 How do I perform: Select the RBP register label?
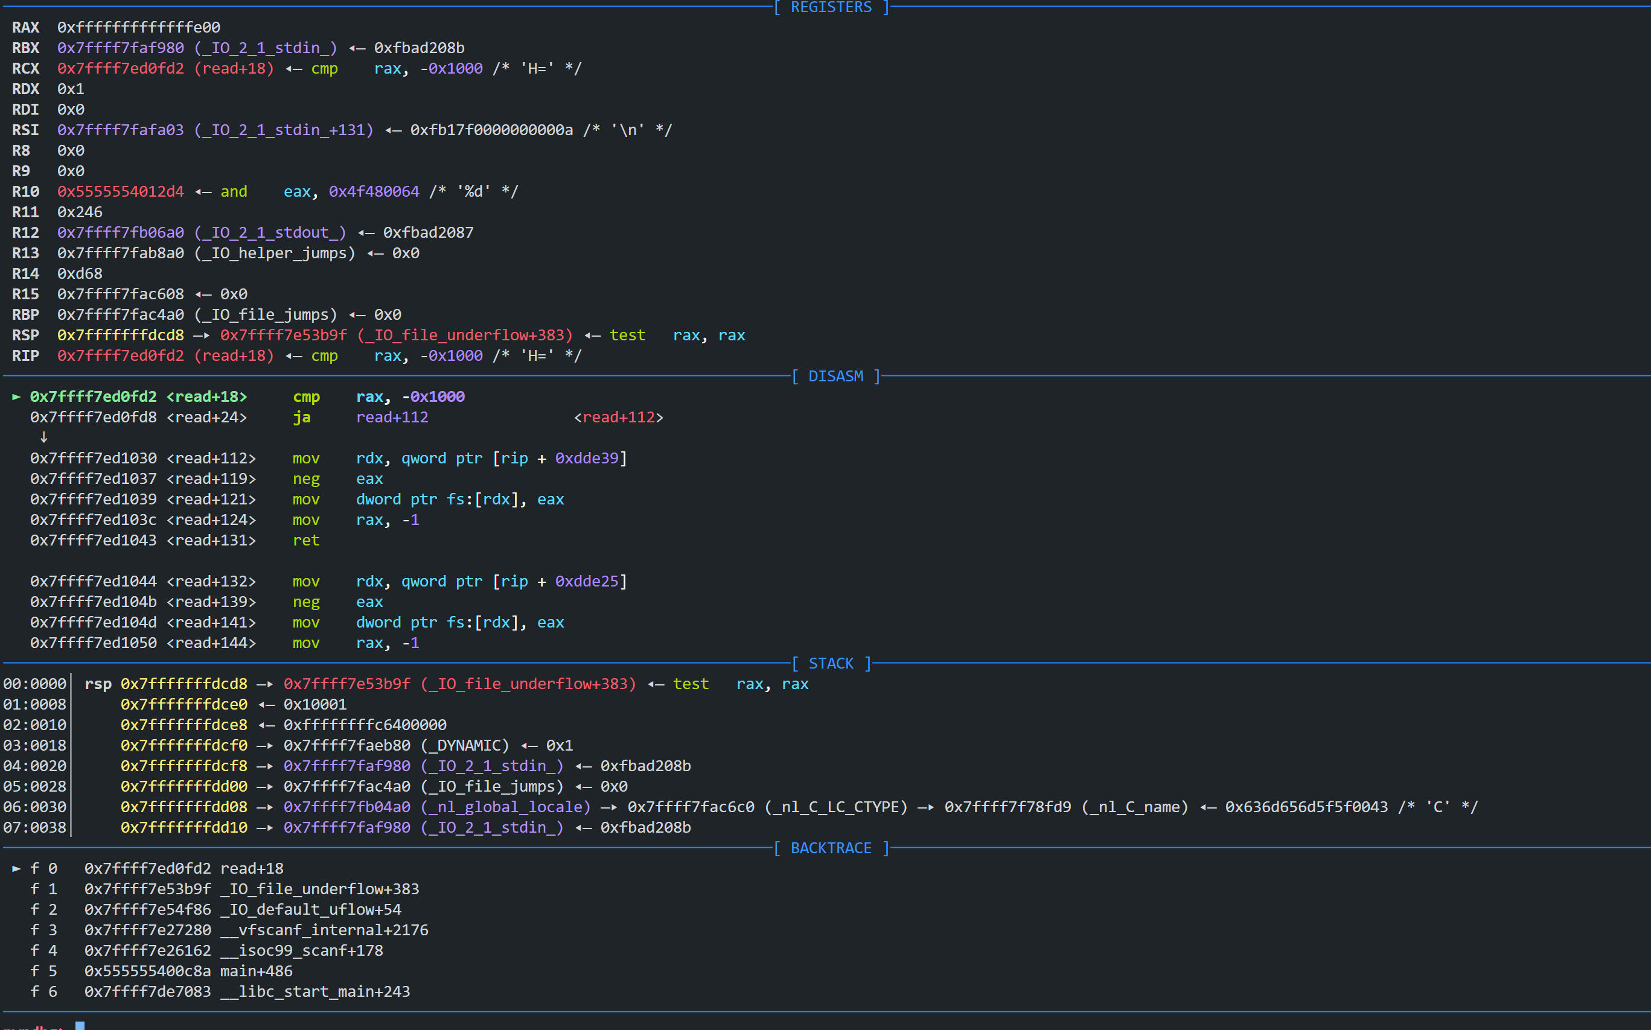[x=26, y=315]
